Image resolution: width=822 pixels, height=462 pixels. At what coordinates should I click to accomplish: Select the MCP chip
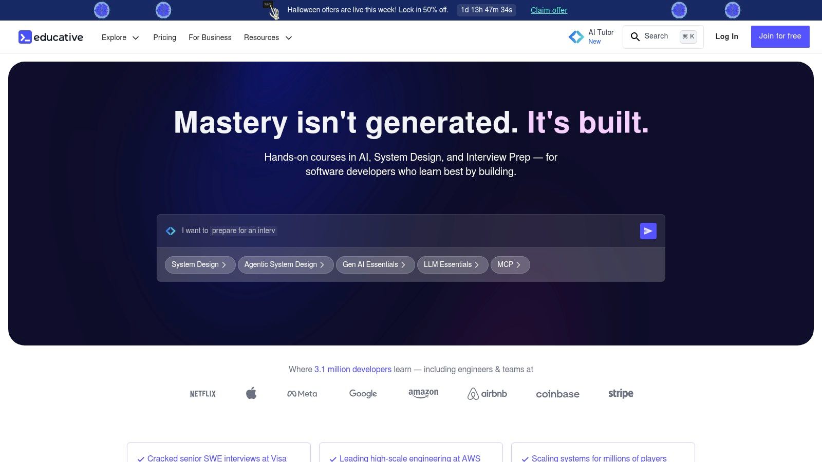click(x=510, y=264)
